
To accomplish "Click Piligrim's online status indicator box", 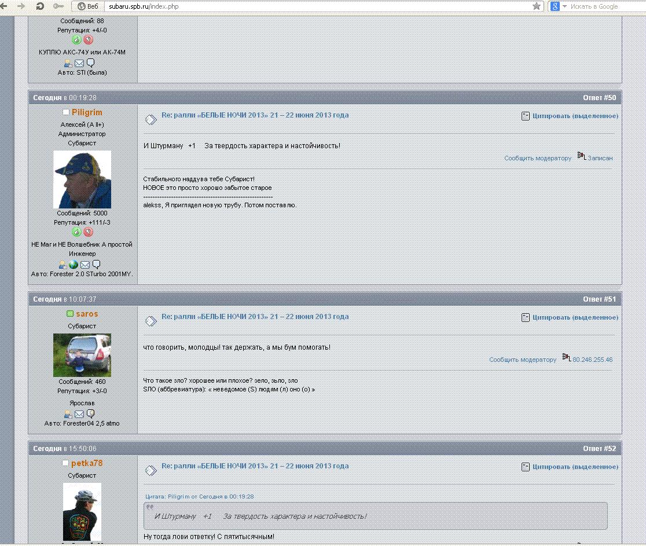I will tap(66, 112).
